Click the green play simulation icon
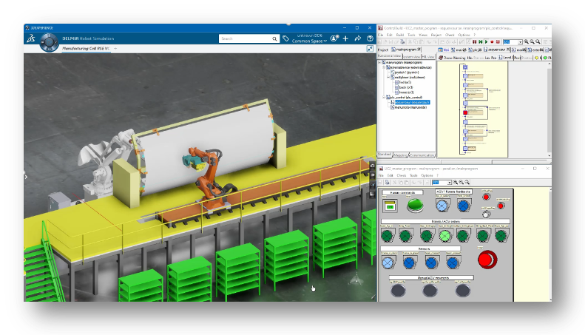 point(486,41)
